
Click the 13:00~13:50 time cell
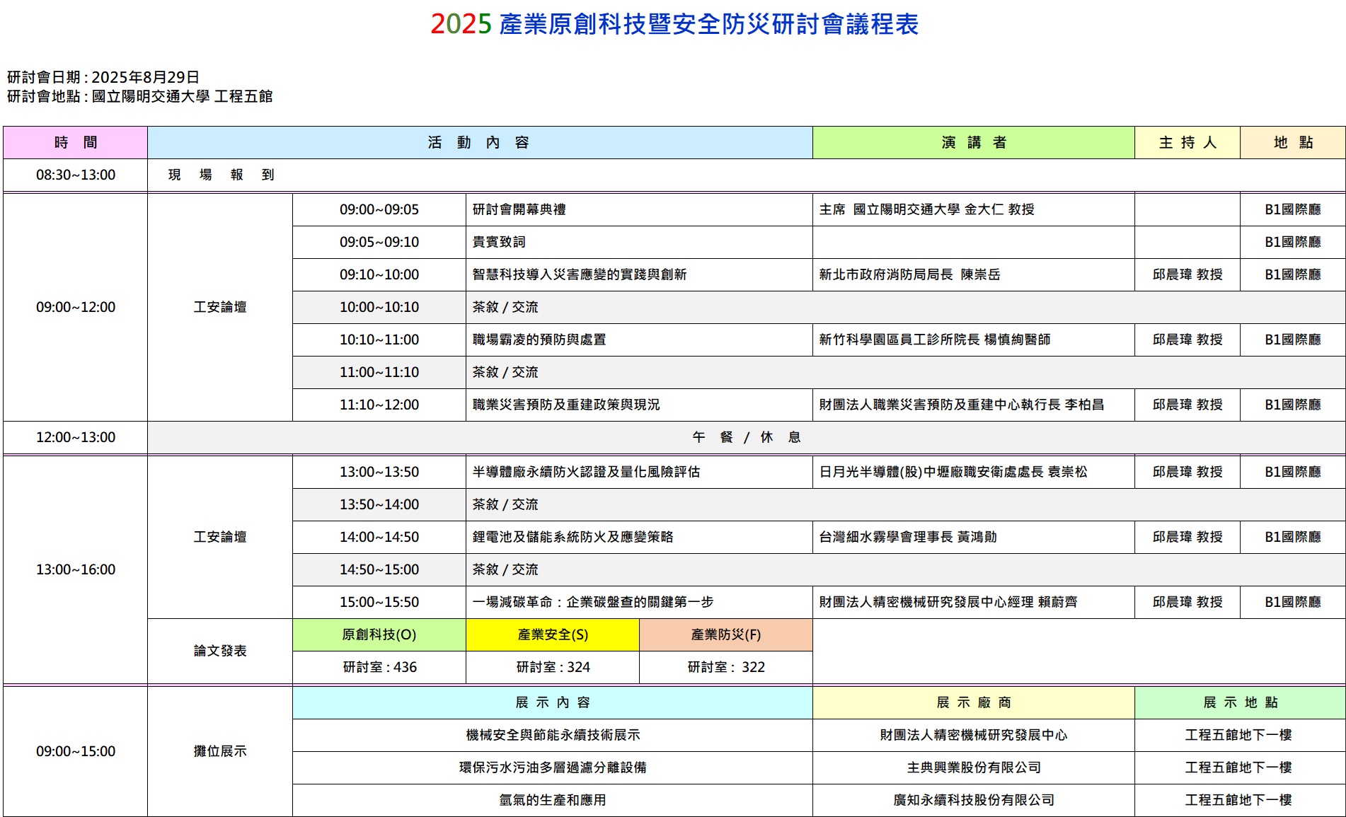pyautogui.click(x=379, y=472)
